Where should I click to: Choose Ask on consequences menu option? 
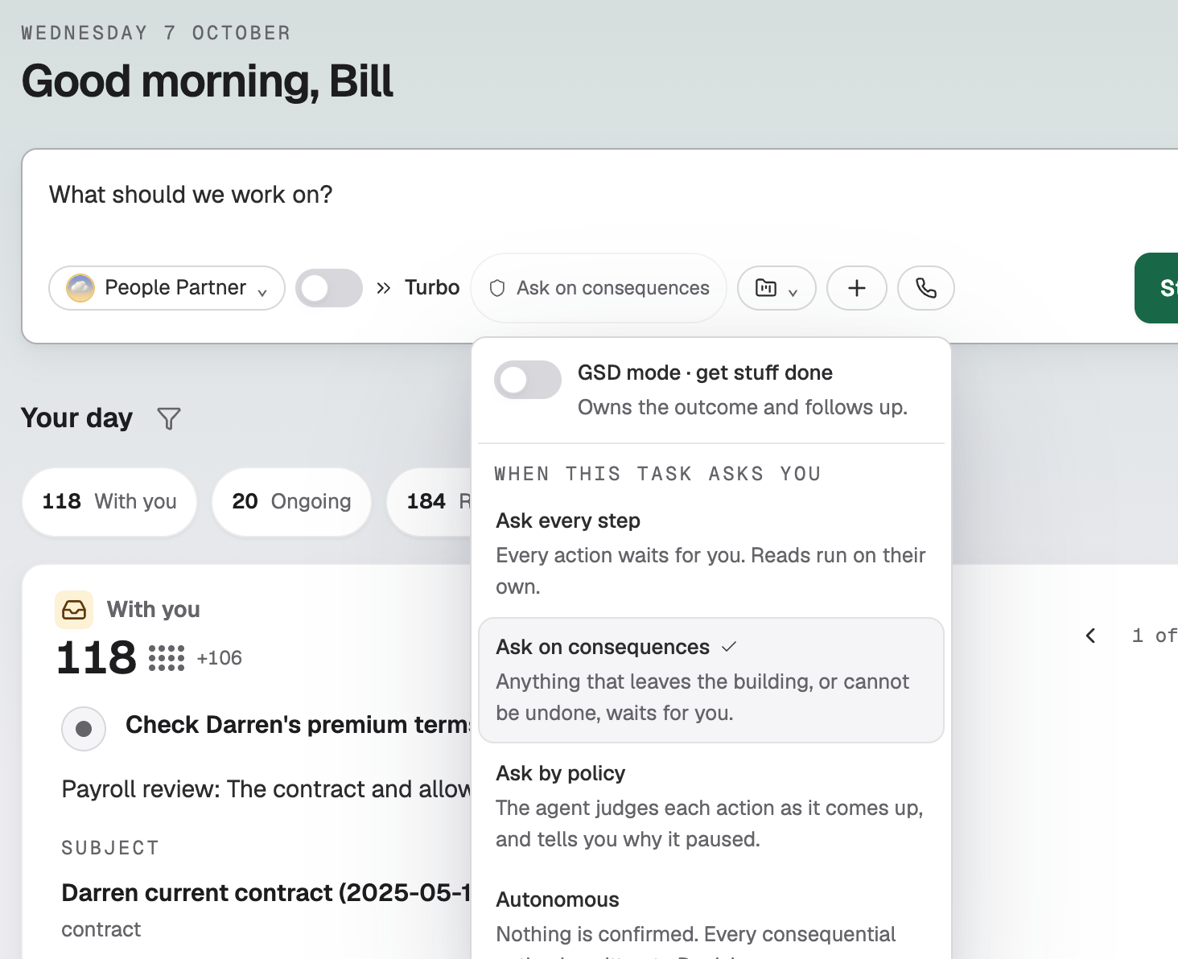(711, 680)
